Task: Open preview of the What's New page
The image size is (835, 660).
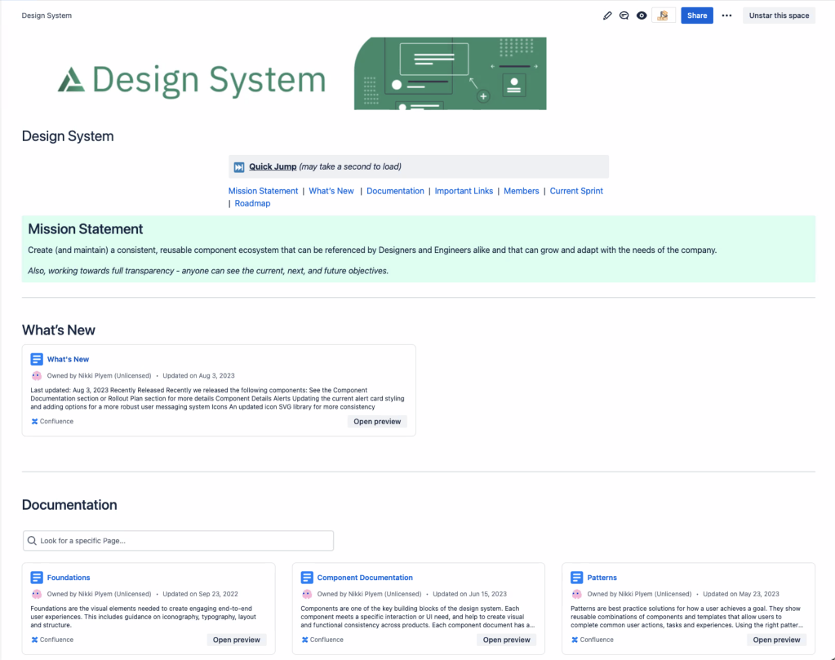Action: 376,421
